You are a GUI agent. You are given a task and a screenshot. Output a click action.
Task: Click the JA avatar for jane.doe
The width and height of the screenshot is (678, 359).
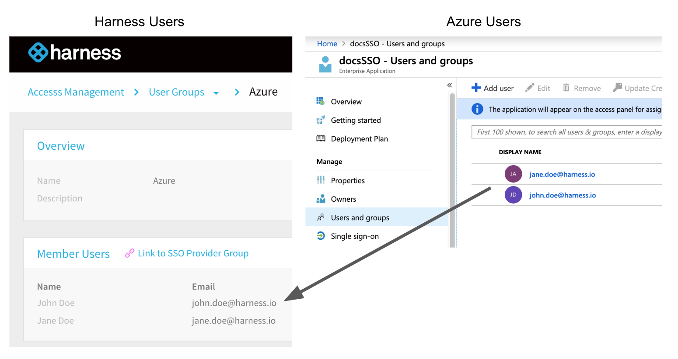(513, 174)
